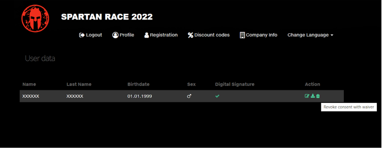Click the percent icon beside Discount codes
The width and height of the screenshot is (382, 149).
190,35
